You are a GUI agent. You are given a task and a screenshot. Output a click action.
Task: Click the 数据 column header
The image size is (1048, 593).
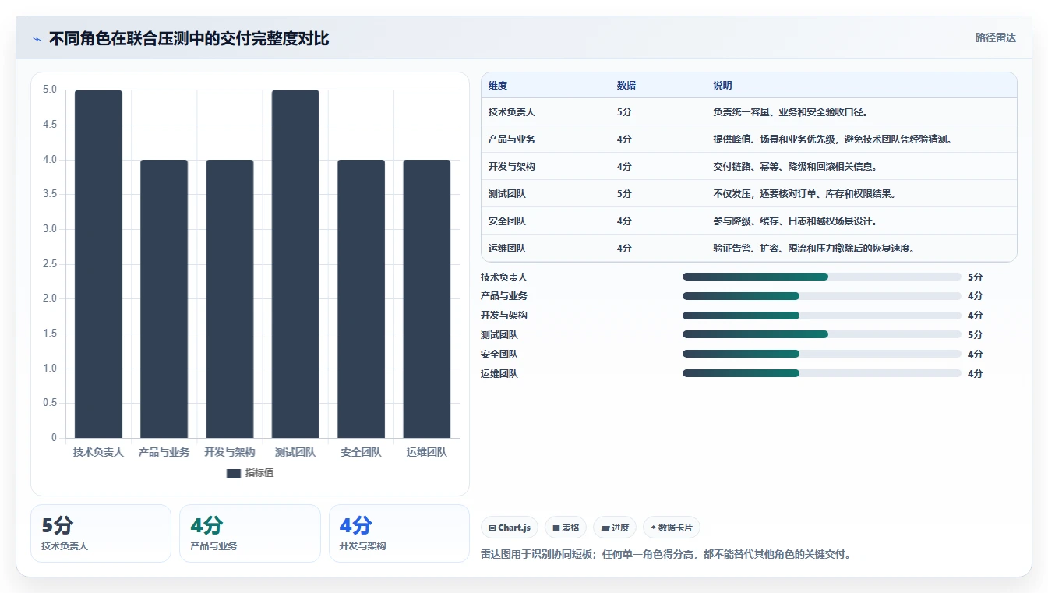[626, 86]
